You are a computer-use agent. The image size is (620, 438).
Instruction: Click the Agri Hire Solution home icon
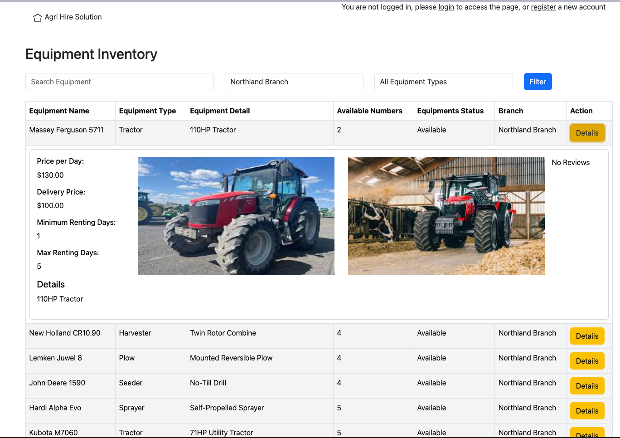(37, 18)
